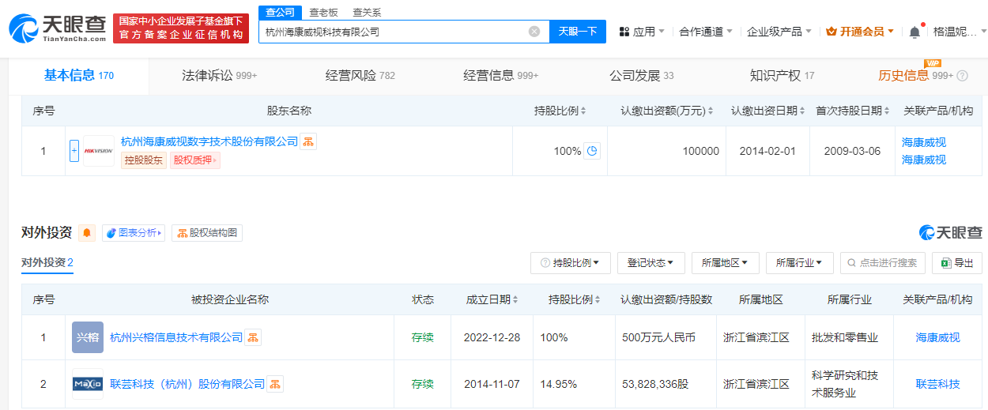The image size is (988, 410).
Task: Click the TianYanCha logo in header
Action: point(57,28)
